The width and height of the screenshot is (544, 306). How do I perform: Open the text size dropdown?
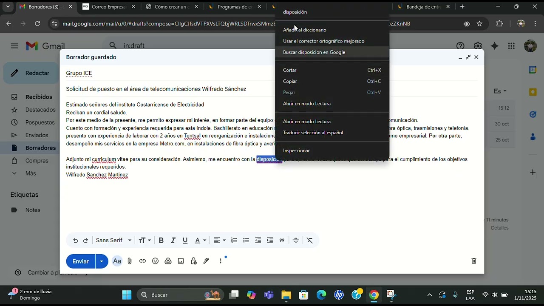coord(145,241)
